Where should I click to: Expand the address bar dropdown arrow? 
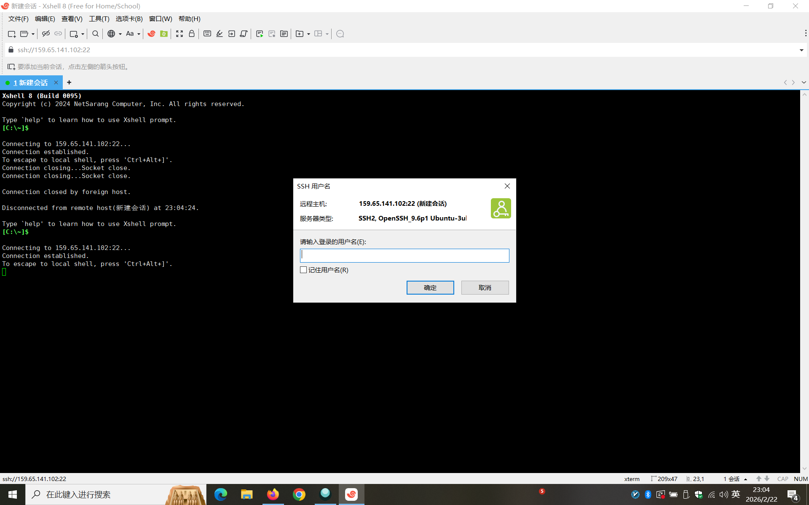pos(801,50)
